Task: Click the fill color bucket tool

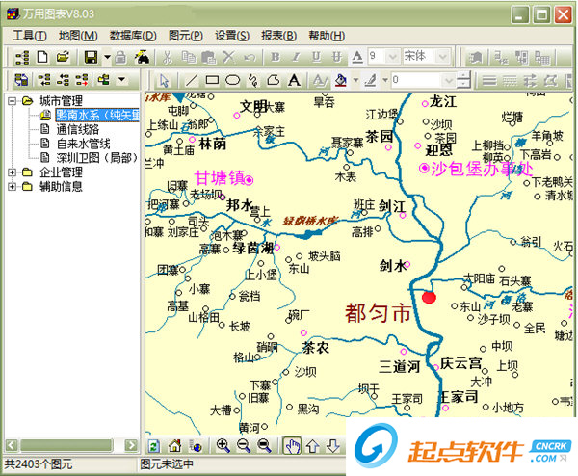Action: click(x=340, y=80)
